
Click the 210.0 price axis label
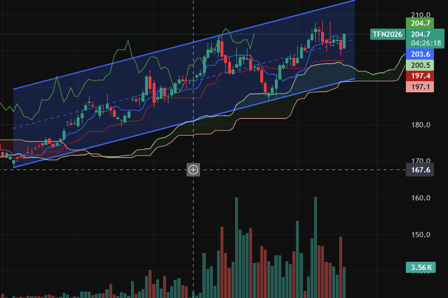coord(421,15)
